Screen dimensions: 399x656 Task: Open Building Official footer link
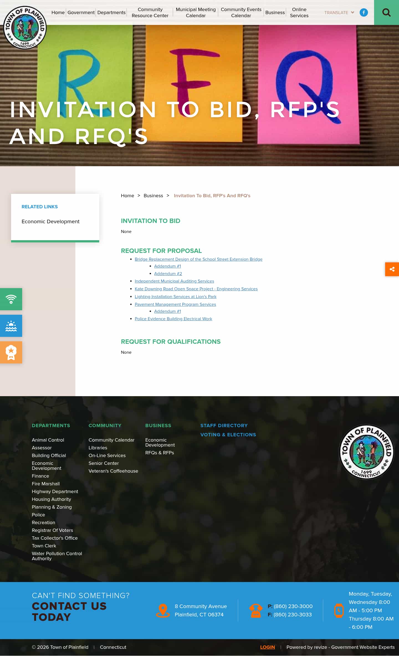[x=49, y=455]
